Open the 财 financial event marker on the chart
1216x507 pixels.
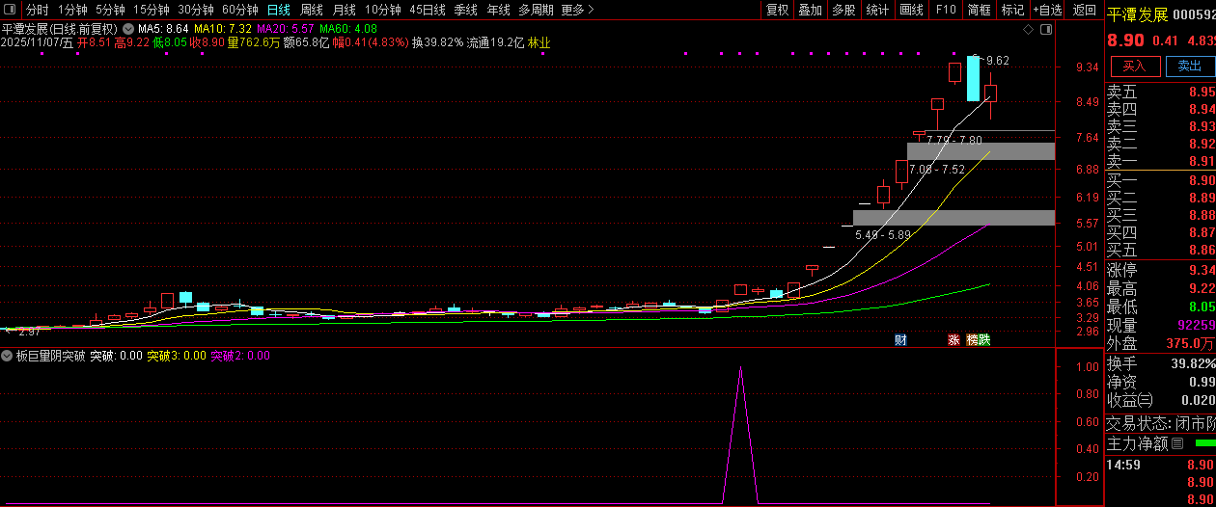pos(900,339)
